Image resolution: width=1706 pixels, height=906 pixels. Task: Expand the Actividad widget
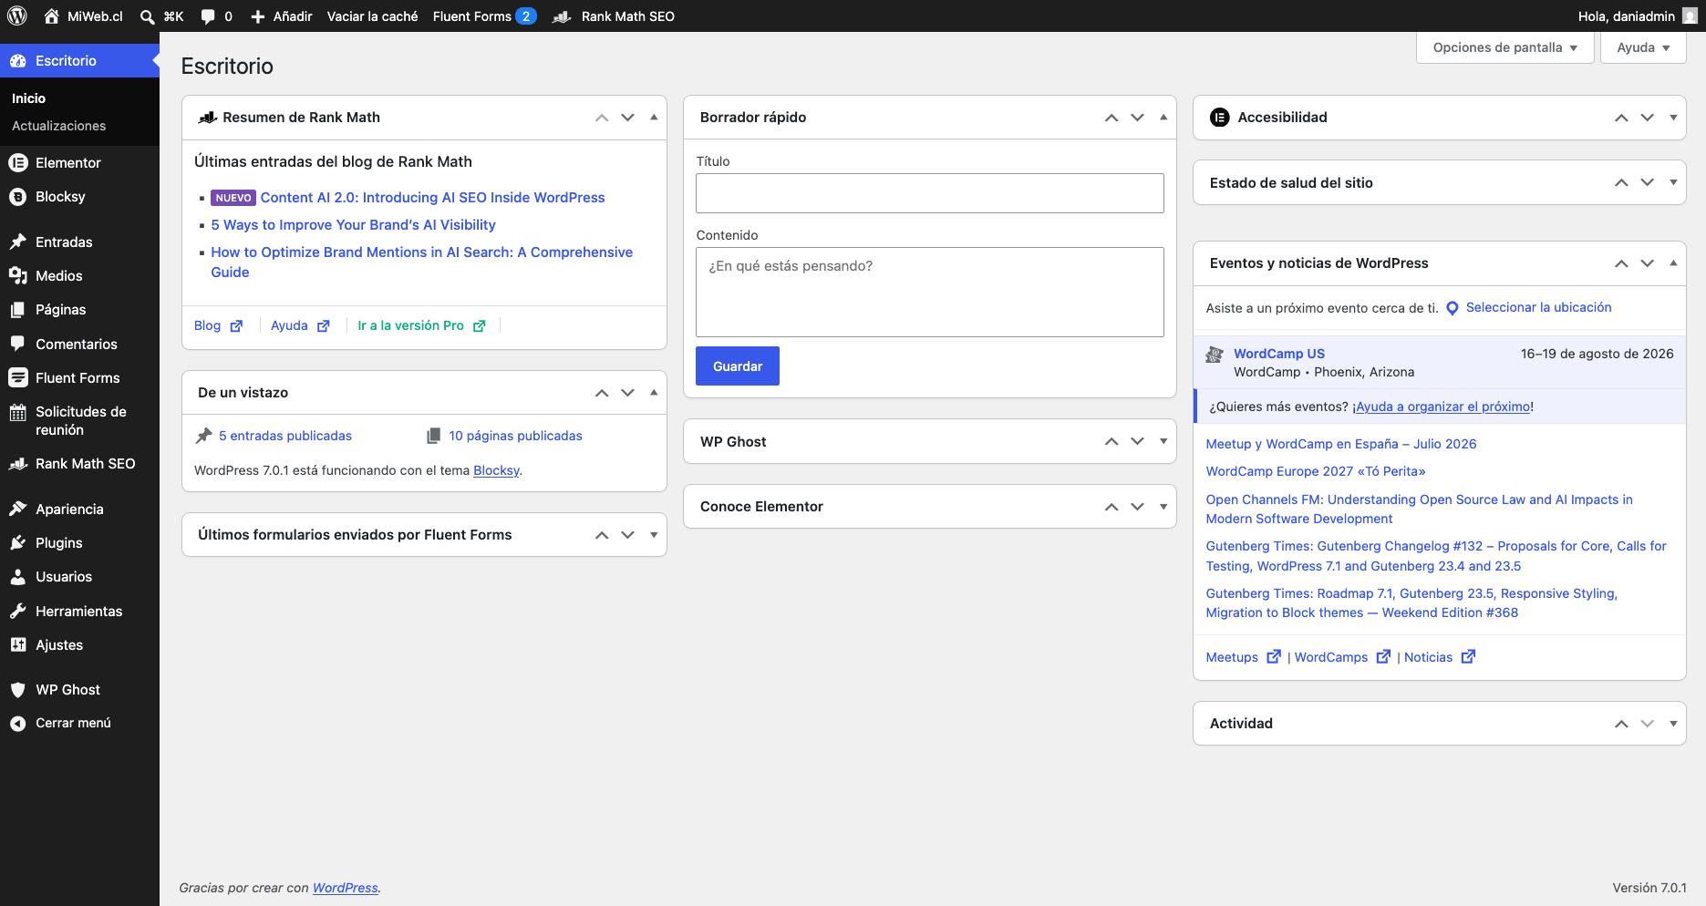coord(1673,724)
